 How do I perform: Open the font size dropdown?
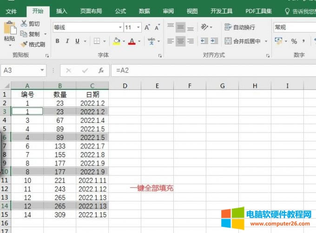[139, 27]
